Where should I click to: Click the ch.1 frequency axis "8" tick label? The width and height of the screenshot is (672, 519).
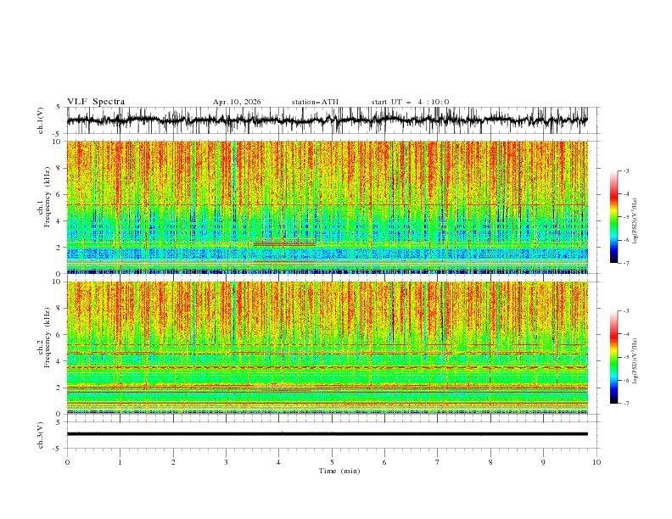[x=59, y=168]
